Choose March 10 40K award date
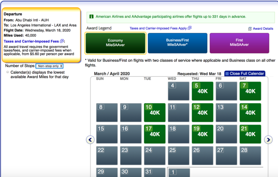 [154, 112]
